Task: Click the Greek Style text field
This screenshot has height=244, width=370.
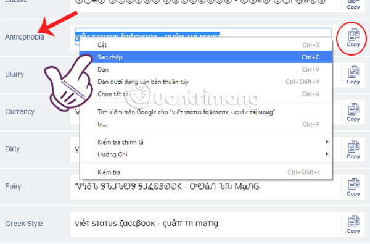Action: (x=205, y=224)
